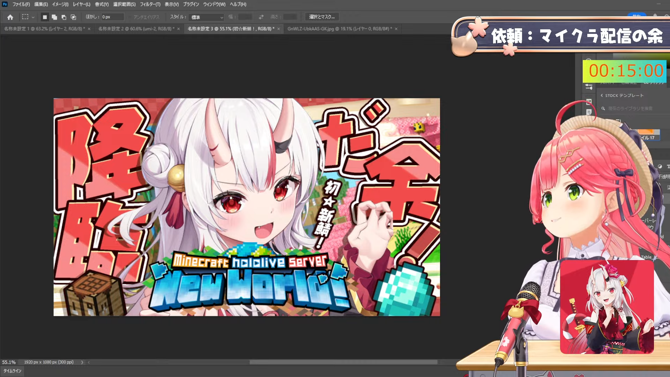Click the Photoshop logo icon

click(5, 4)
